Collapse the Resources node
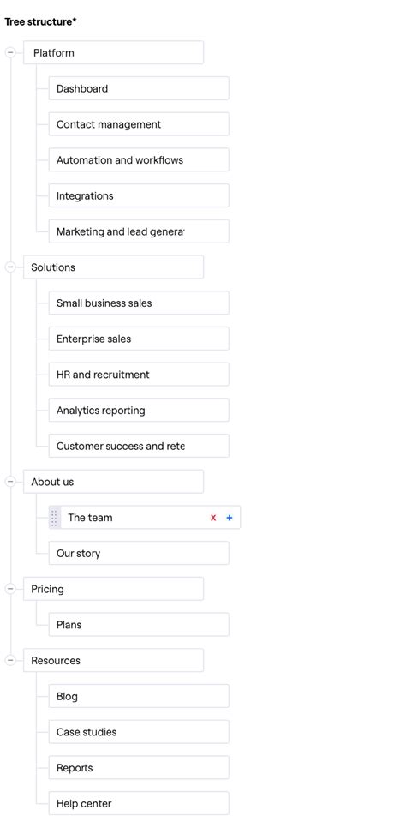 click(10, 661)
